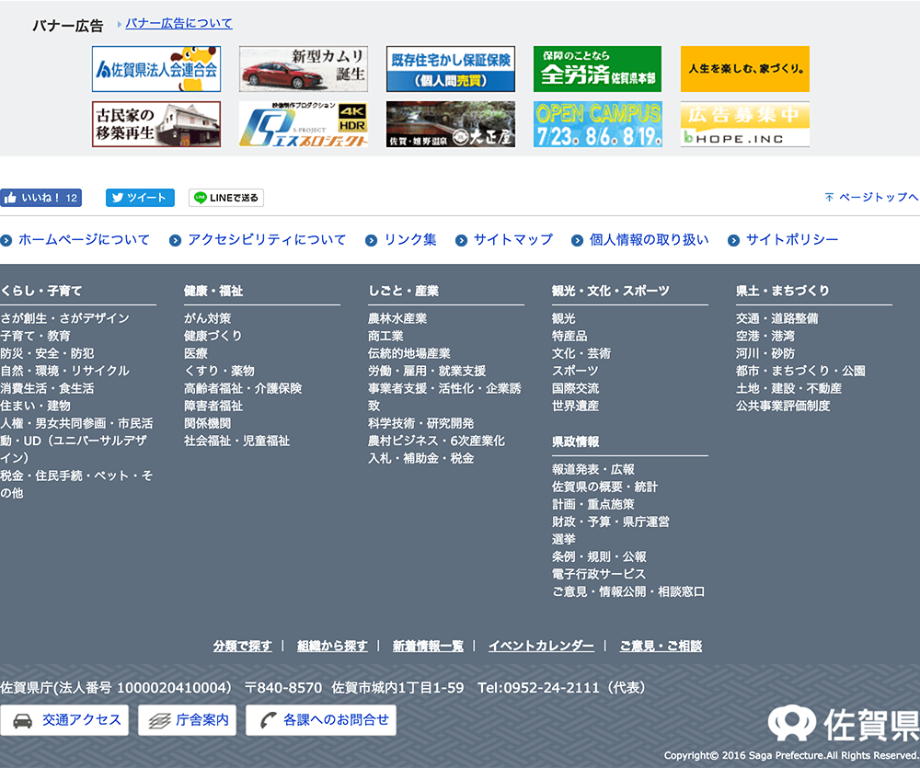Image resolution: width=920 pixels, height=768 pixels.
Task: Open the 佐賀県法人会連合会 banner ad
Action: [156, 69]
